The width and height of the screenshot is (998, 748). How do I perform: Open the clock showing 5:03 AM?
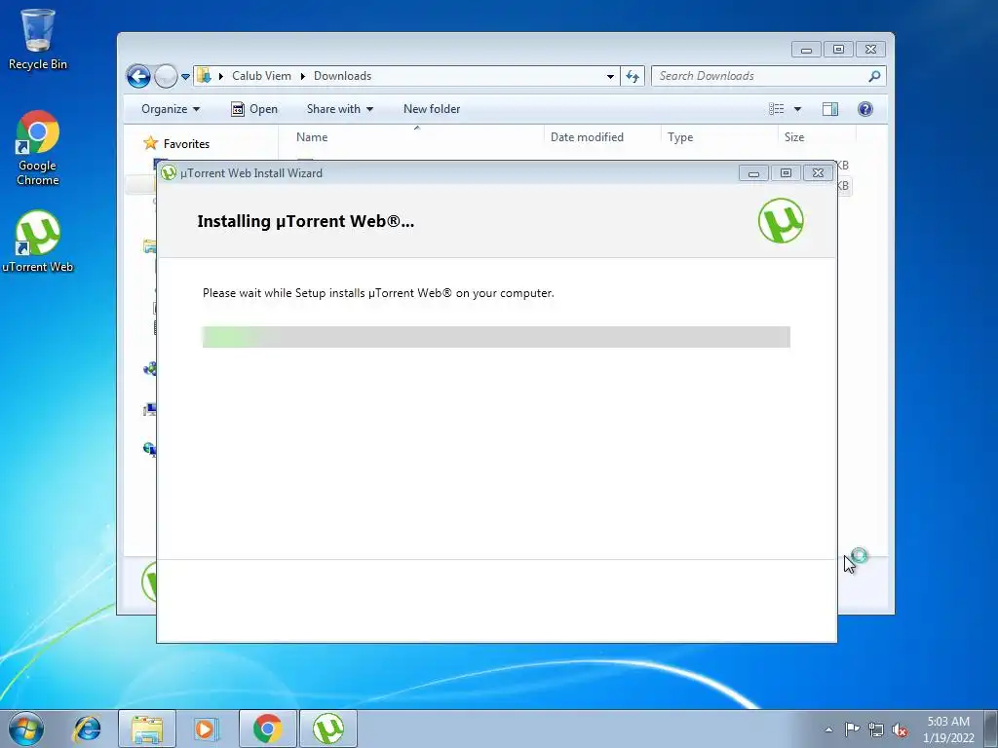click(x=948, y=729)
